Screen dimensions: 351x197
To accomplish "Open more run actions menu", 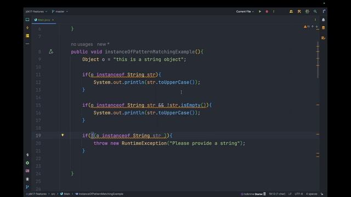I will [x=274, y=11].
